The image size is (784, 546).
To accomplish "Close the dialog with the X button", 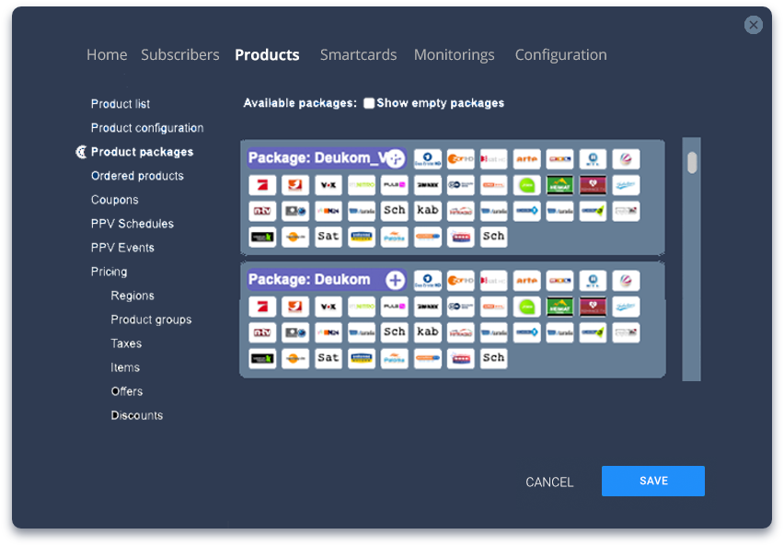I will pyautogui.click(x=753, y=25).
